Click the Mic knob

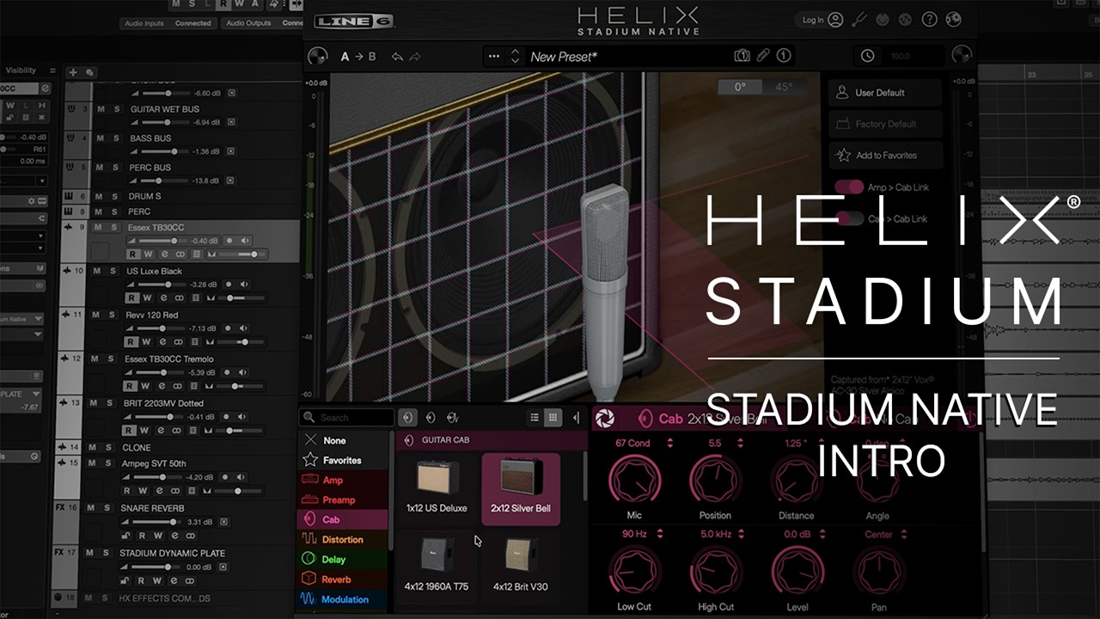click(x=634, y=480)
